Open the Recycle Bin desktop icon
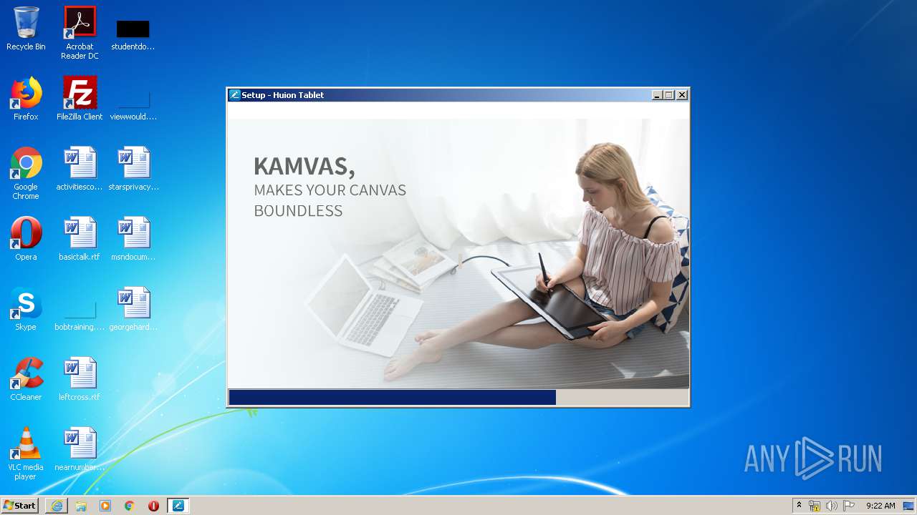 pos(26,29)
